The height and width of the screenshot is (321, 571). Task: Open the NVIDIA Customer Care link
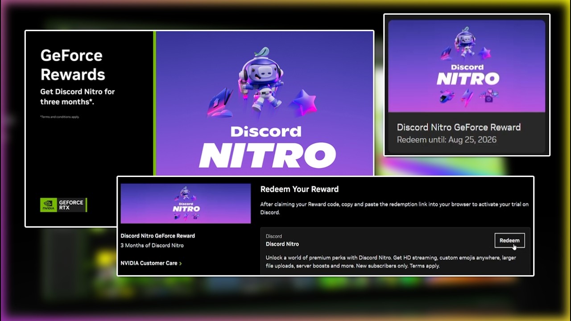click(151, 263)
